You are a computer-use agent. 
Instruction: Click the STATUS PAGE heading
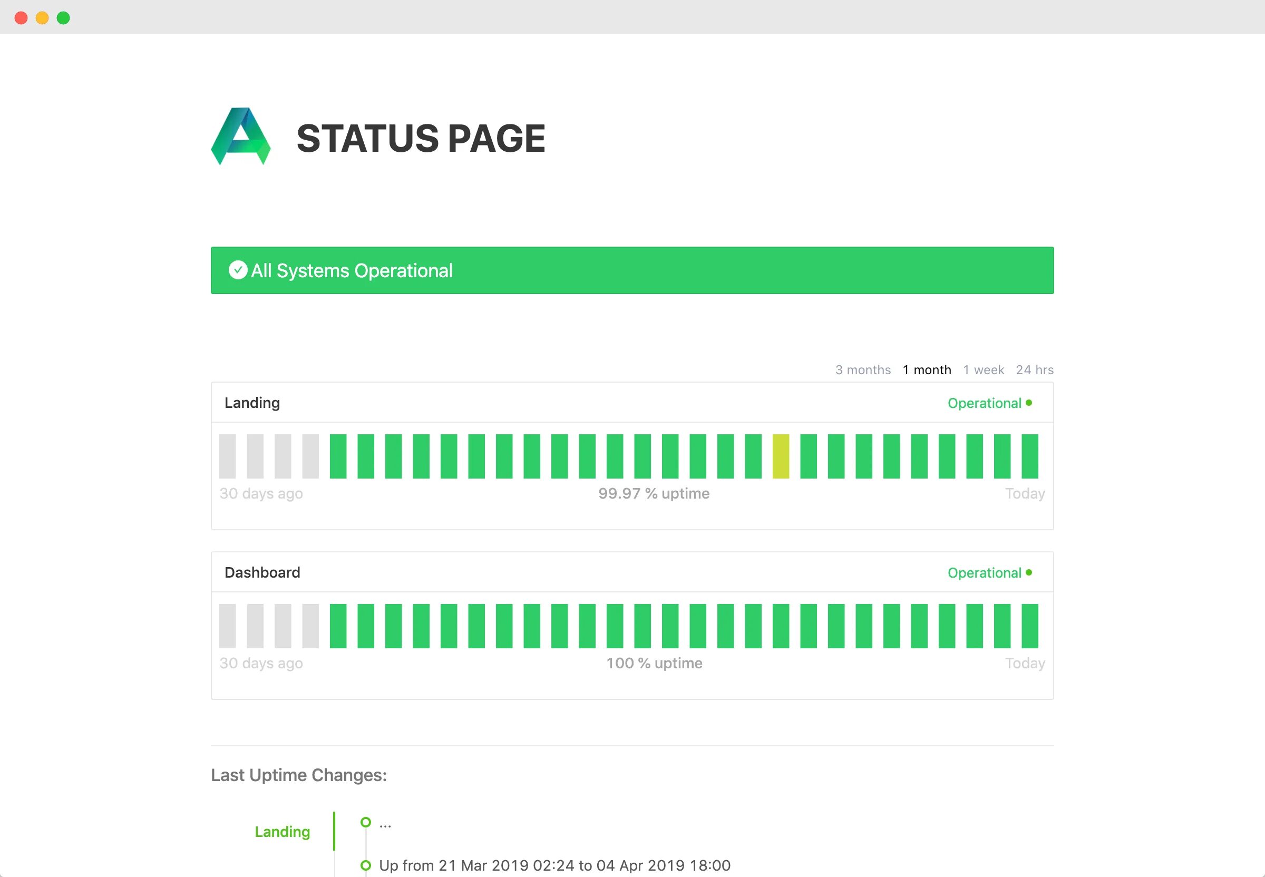[421, 138]
